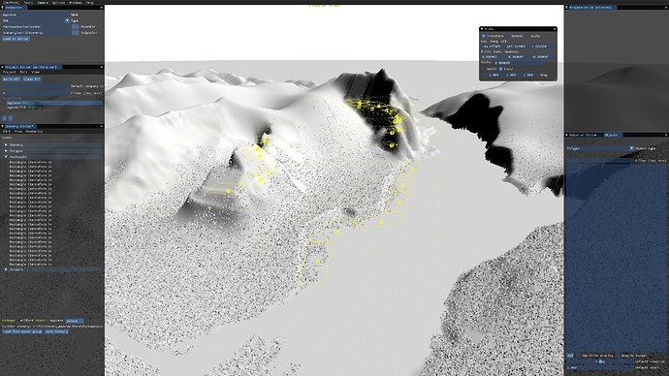
Task: Choose World orientation in Gizmo
Action: 484,69
